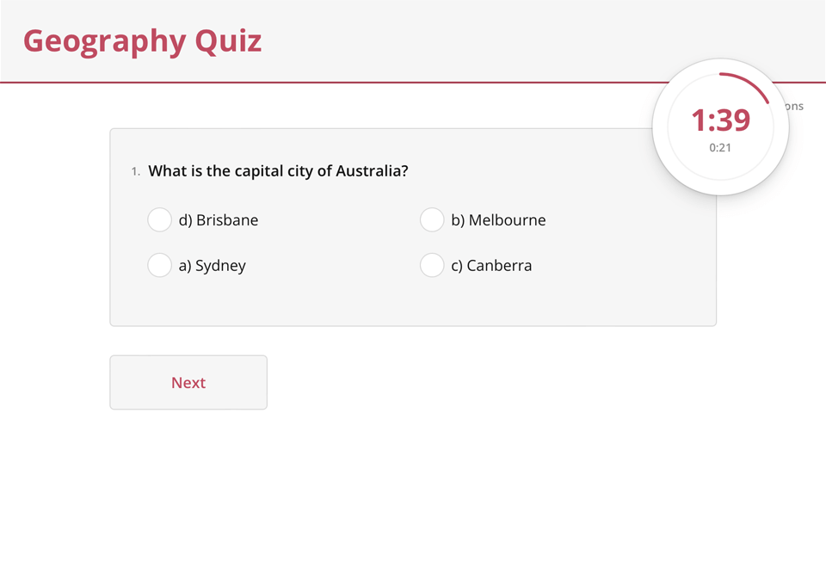Click the question number "1."
The height and width of the screenshot is (561, 826).
tap(135, 172)
